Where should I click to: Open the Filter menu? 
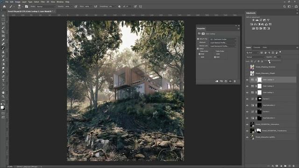(43, 2)
